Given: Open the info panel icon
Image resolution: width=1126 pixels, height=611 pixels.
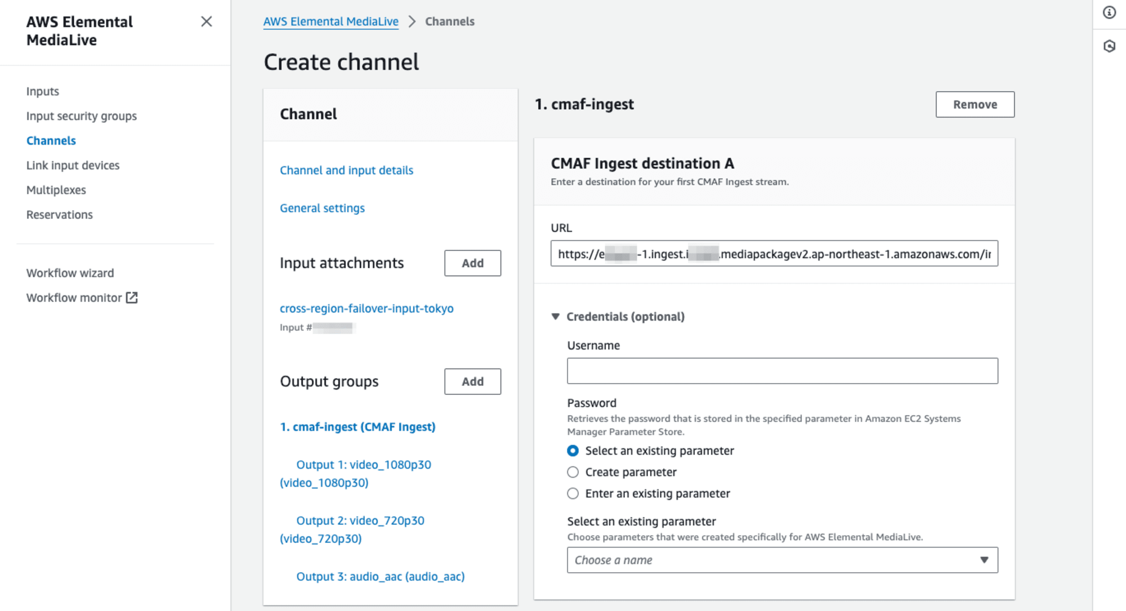Looking at the screenshot, I should (x=1109, y=12).
